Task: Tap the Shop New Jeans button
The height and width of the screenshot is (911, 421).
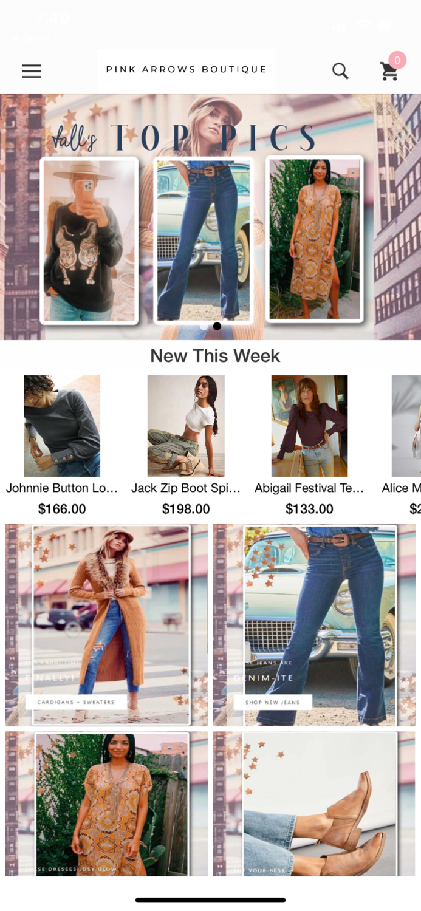Action: click(x=273, y=702)
